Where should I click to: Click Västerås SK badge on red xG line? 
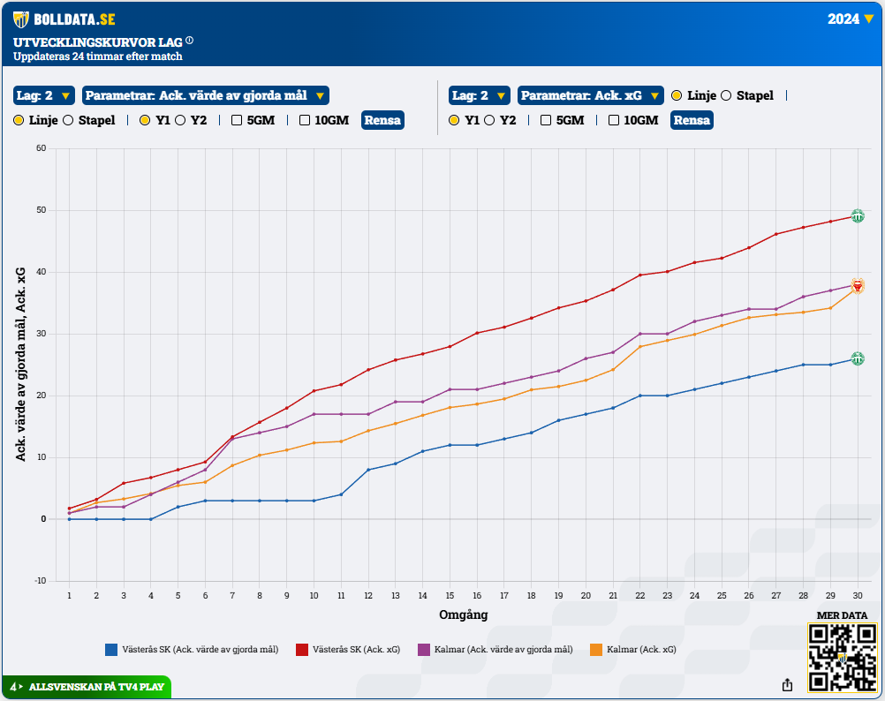pos(857,216)
